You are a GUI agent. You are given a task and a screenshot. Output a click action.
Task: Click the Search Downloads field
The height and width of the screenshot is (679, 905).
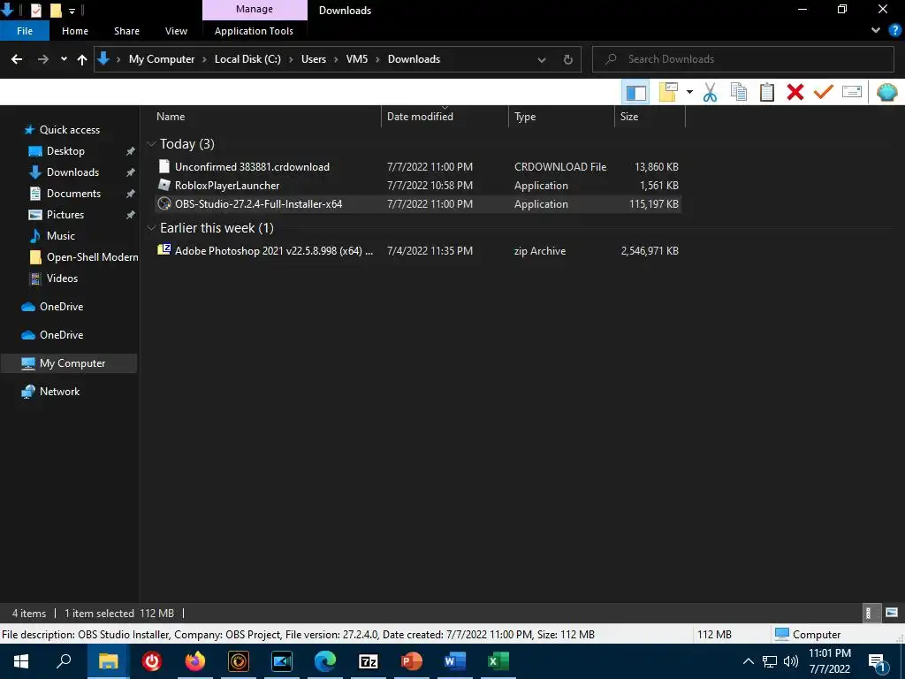click(x=743, y=59)
